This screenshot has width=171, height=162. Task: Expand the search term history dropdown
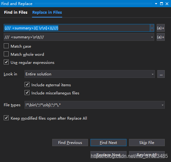(x=152, y=28)
